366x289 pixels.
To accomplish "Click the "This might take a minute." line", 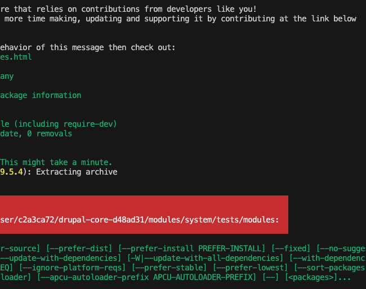I will tap(56, 162).
